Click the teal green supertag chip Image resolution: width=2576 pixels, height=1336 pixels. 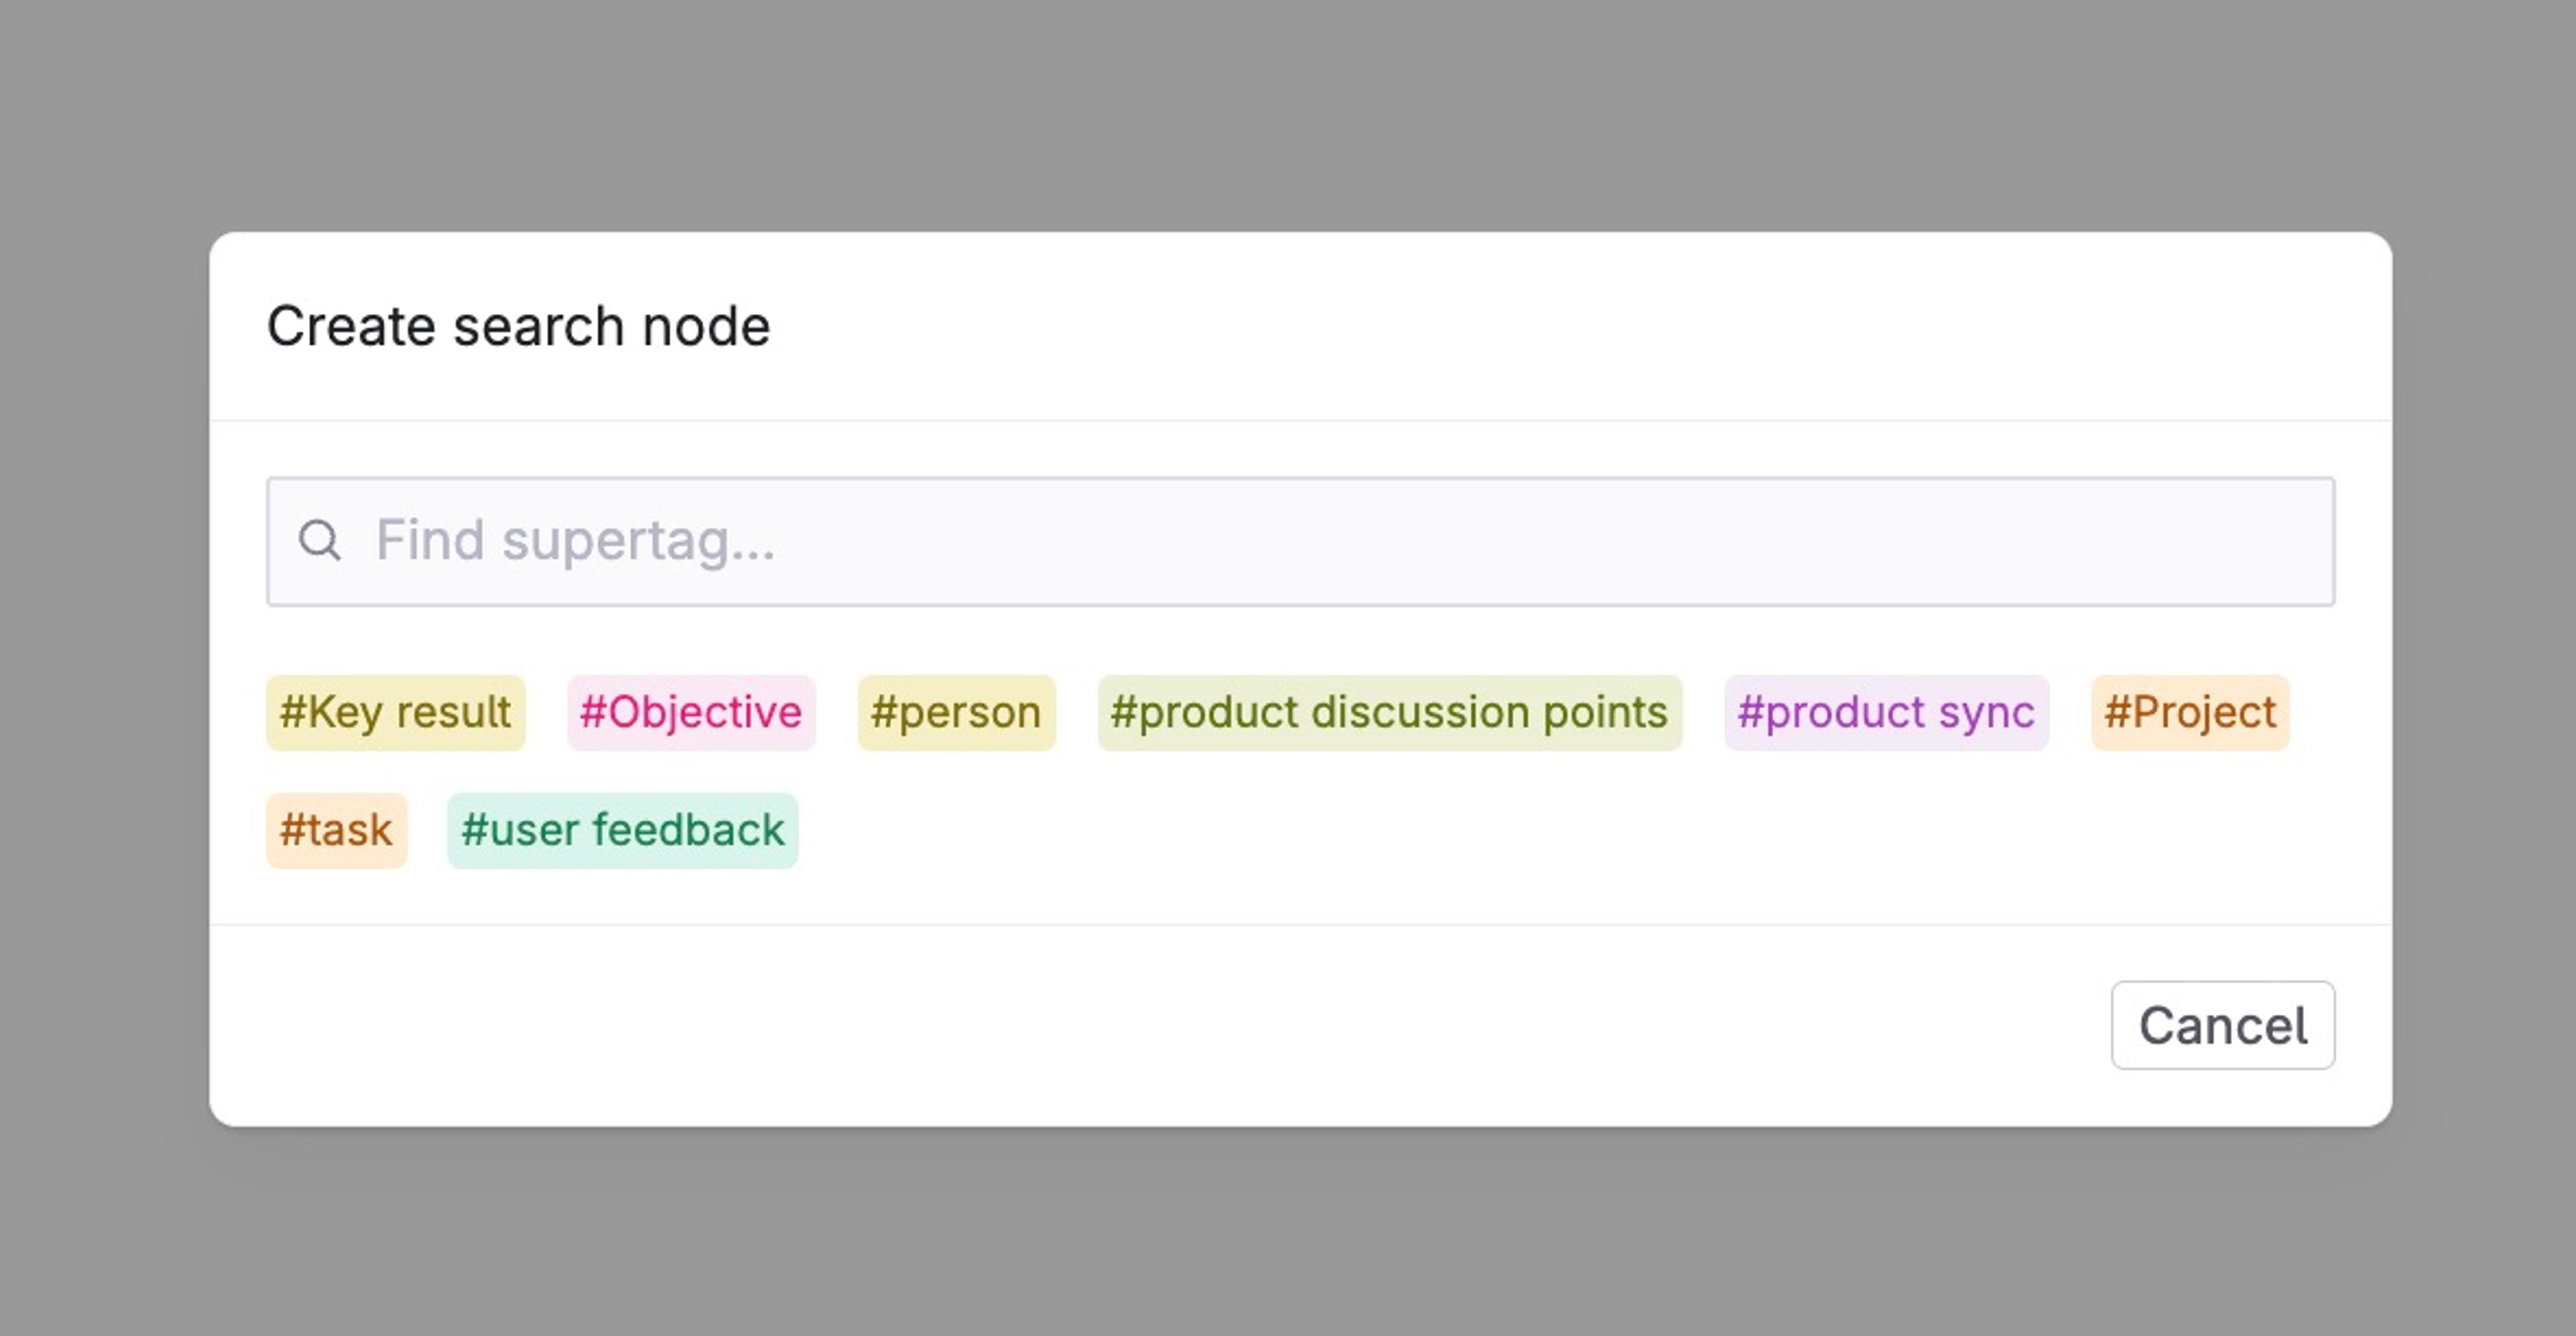pos(622,830)
